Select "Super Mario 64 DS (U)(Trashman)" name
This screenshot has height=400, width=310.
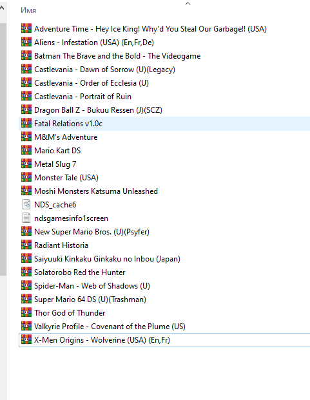90,300
